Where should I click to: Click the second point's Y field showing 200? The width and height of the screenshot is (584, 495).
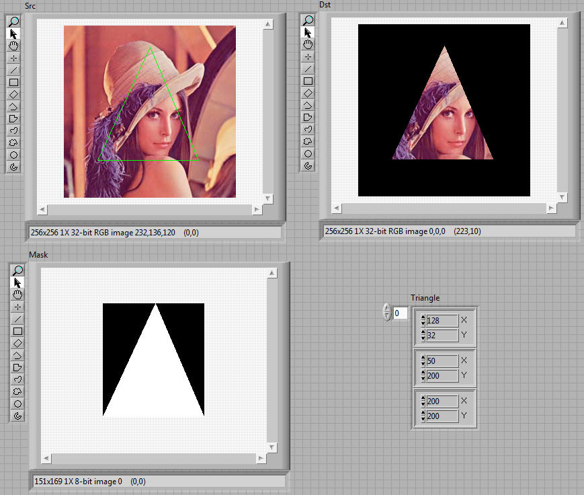click(442, 375)
